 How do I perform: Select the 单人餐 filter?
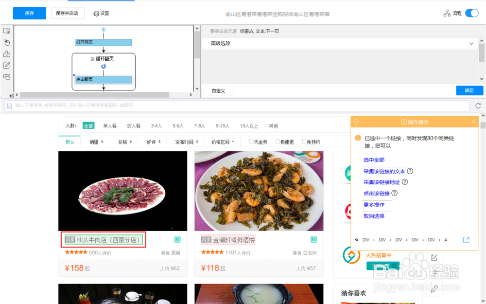110,125
